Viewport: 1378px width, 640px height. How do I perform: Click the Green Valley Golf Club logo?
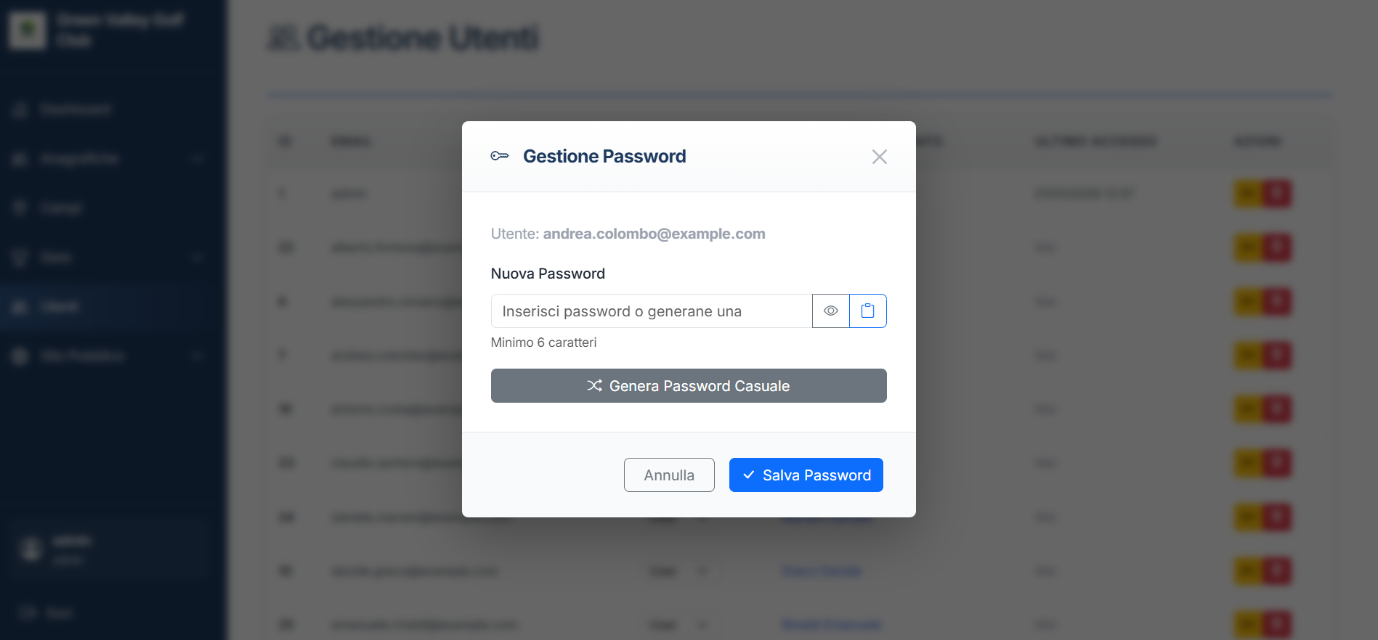(x=28, y=30)
